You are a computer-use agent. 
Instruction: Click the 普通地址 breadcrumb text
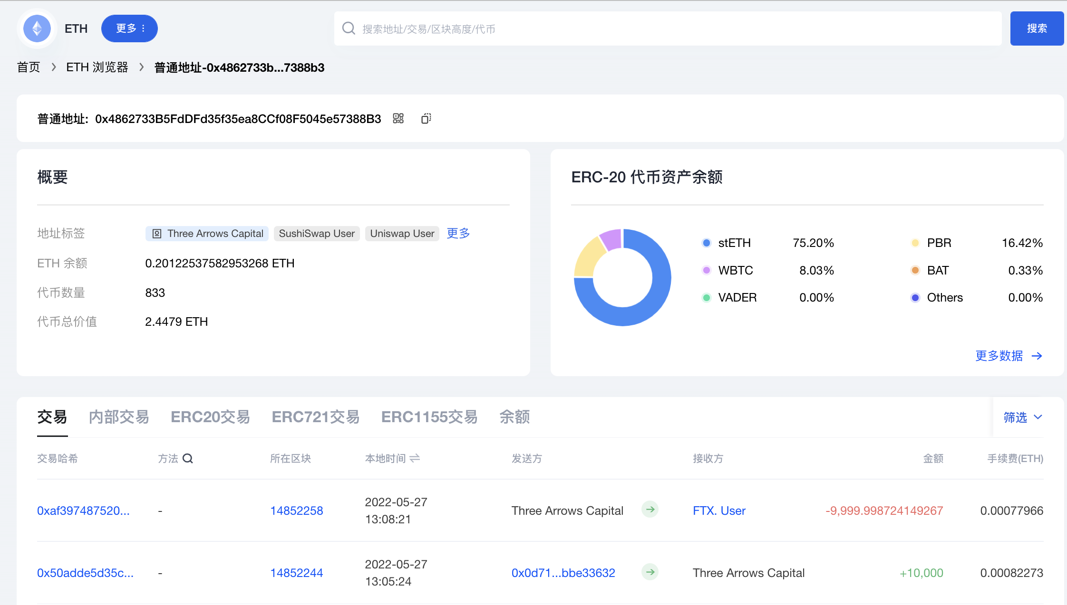click(239, 67)
